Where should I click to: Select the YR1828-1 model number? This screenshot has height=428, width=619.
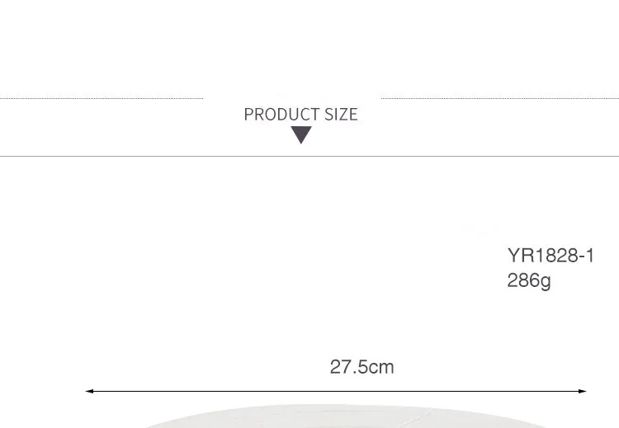tap(550, 256)
